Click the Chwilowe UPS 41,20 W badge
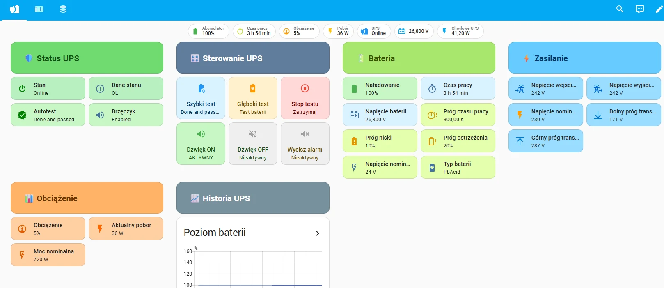 click(460, 31)
